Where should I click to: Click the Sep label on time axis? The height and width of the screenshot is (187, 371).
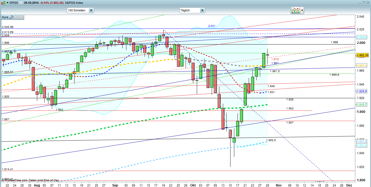coord(115,185)
